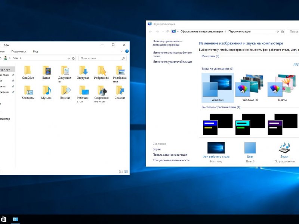The width and height of the screenshot is (299, 224).
Task: Select the pinned Рабочий стол sidebar item
Action: pyautogui.click(x=7, y=75)
